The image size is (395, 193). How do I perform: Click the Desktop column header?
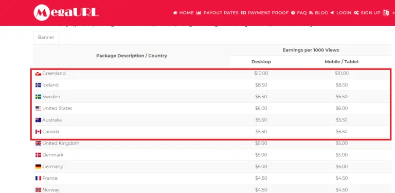tap(261, 62)
